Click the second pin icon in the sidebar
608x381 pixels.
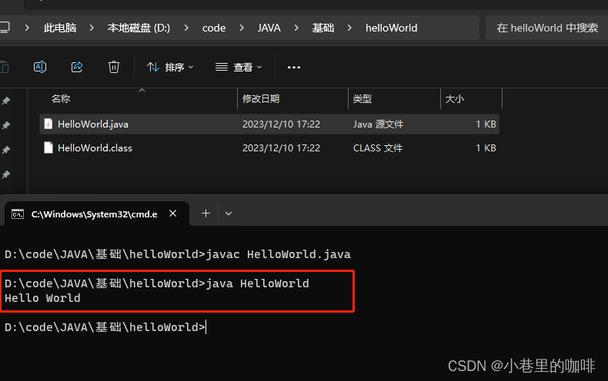pos(6,125)
